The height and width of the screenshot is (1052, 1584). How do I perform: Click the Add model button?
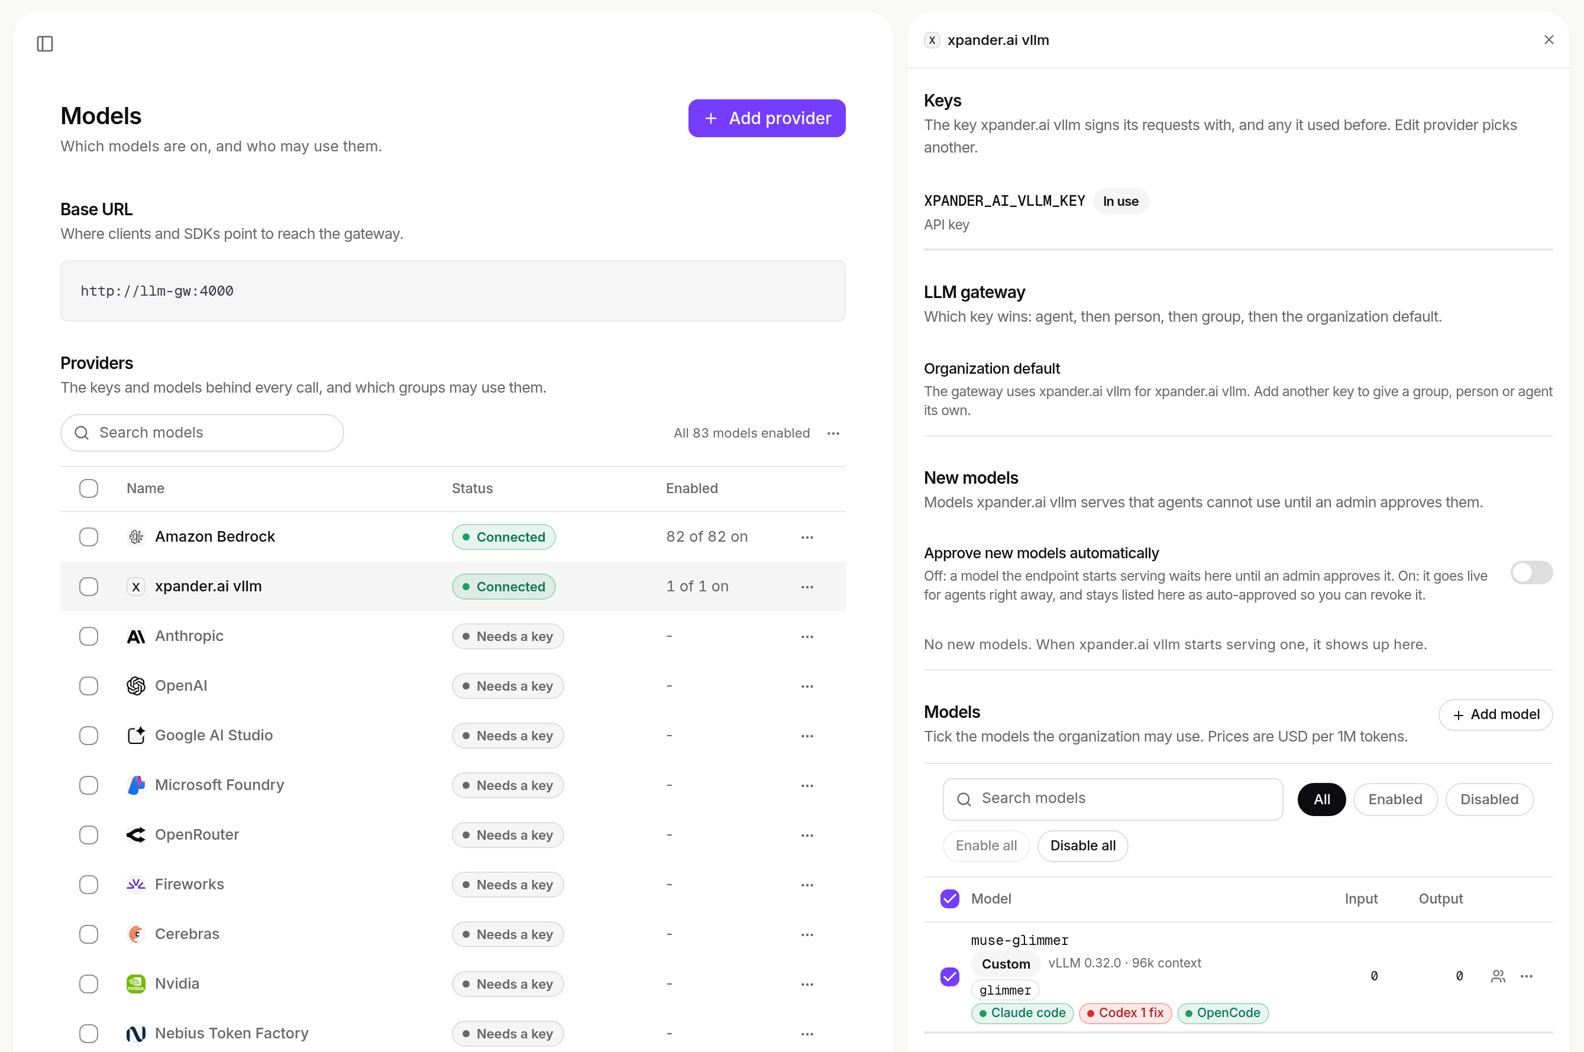pos(1495,714)
